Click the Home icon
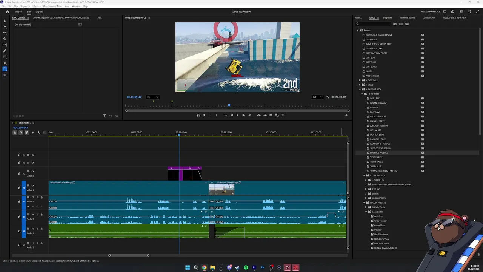Screen dimensions: 483x272 [7, 12]
